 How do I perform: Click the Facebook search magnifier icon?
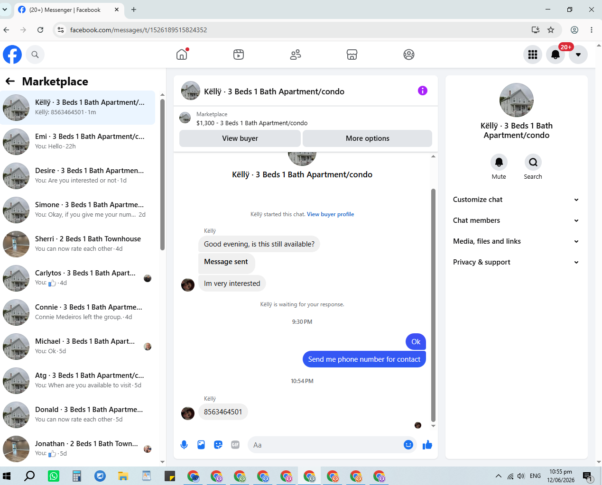point(35,55)
